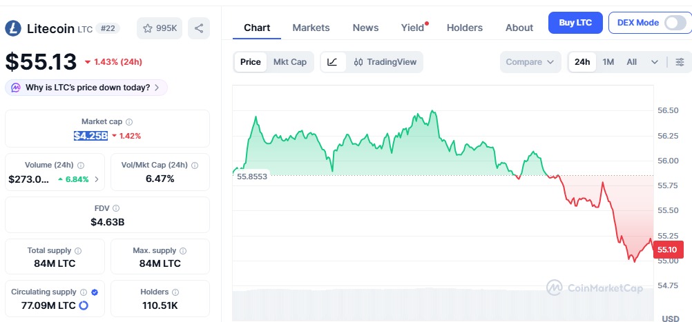The image size is (692, 322).
Task: Open the Yield tab
Action: (412, 28)
